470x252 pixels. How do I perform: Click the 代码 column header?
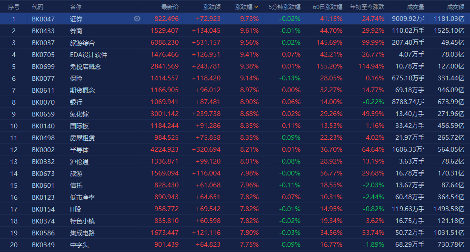tap(38, 7)
